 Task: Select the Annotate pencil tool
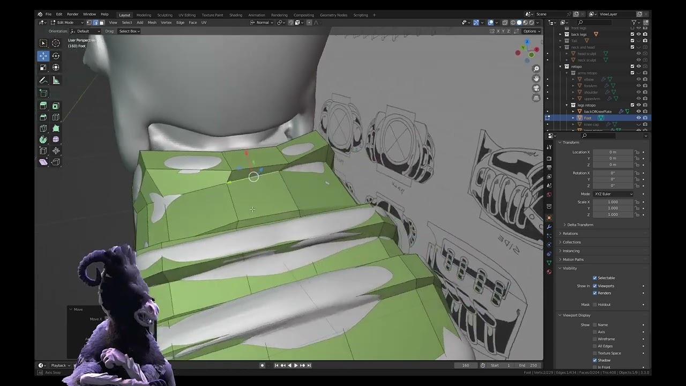pos(43,80)
